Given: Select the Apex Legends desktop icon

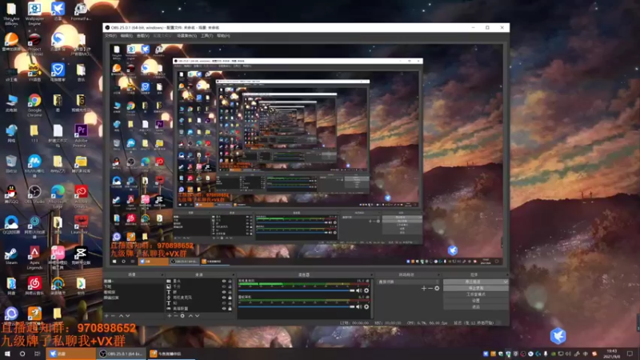Looking at the screenshot, I should coord(34,258).
